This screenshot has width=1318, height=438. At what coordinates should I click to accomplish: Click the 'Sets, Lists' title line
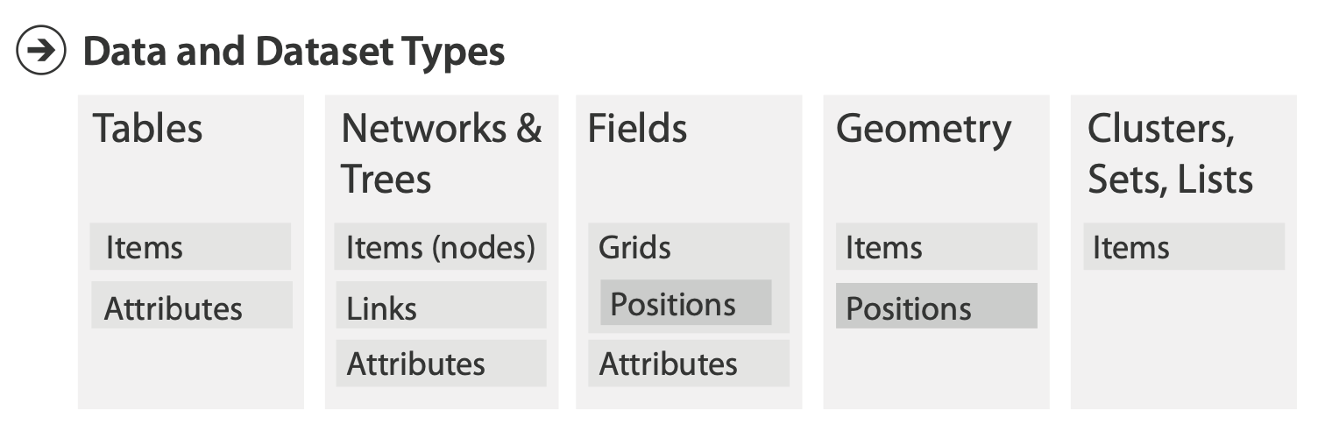click(1170, 179)
